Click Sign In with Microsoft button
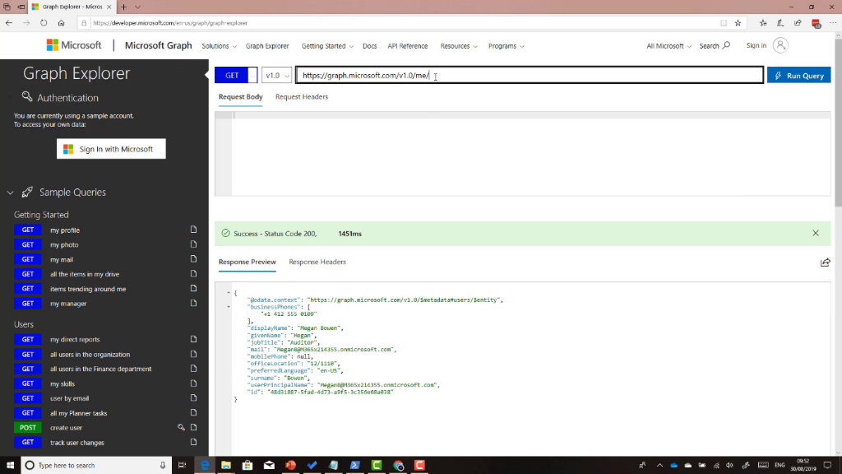842x474 pixels. click(111, 149)
